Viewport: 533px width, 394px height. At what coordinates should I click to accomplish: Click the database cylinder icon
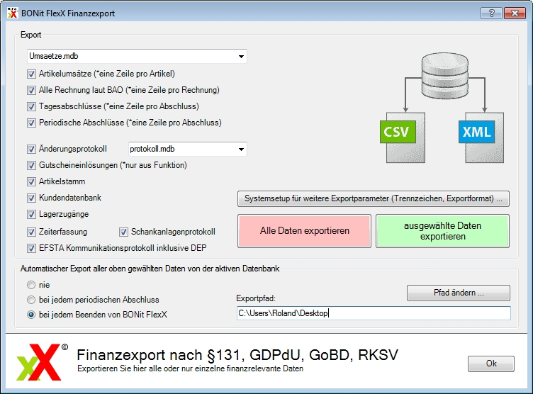(445, 76)
